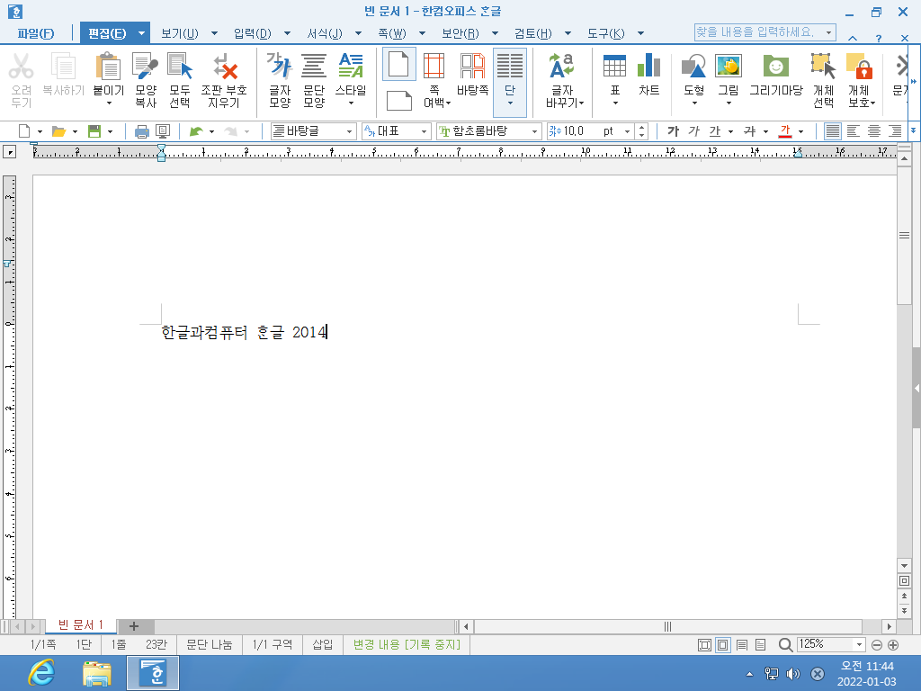This screenshot has height=691, width=921.
Task: Enable right paragraph alignment
Action: (x=895, y=131)
